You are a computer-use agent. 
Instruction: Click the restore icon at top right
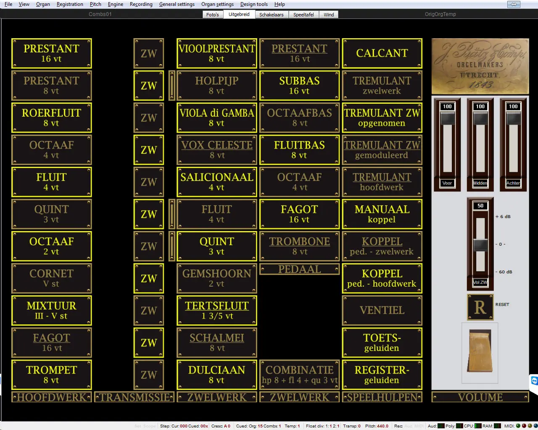[514, 4]
